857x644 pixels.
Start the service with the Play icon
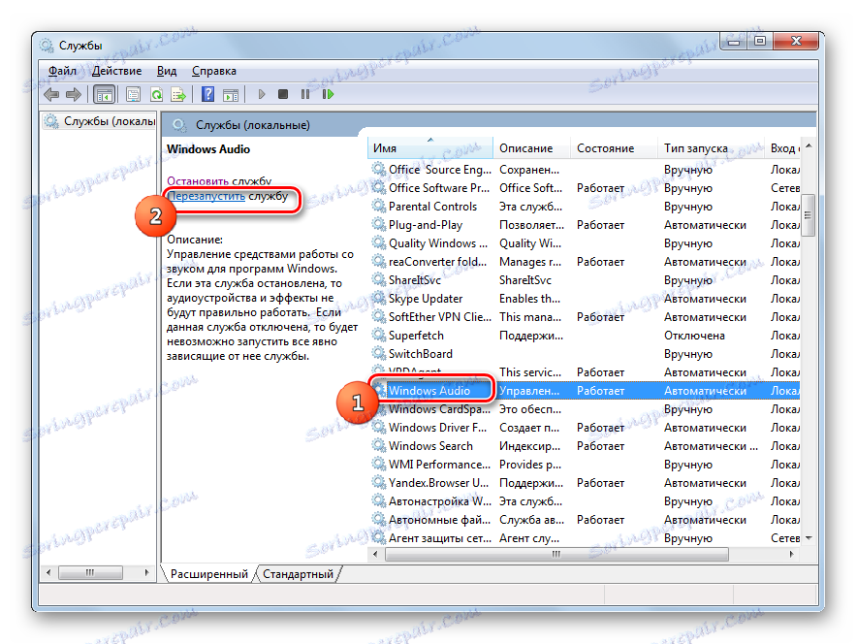pos(261,95)
